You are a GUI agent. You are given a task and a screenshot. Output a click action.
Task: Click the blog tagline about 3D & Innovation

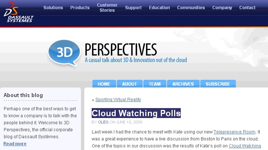[x=136, y=60]
